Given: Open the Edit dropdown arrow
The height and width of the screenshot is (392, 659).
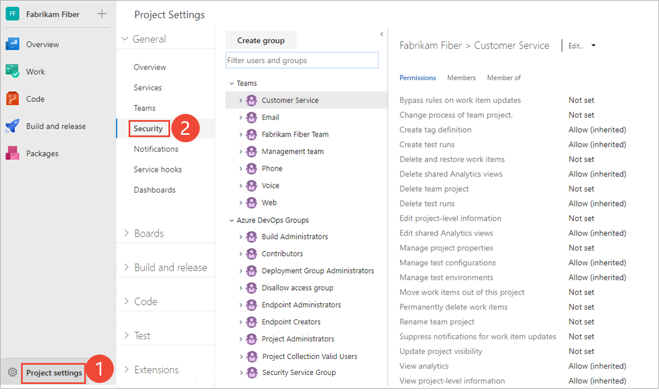Looking at the screenshot, I should click(594, 46).
